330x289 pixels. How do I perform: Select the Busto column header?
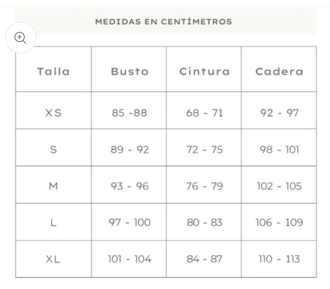point(130,71)
